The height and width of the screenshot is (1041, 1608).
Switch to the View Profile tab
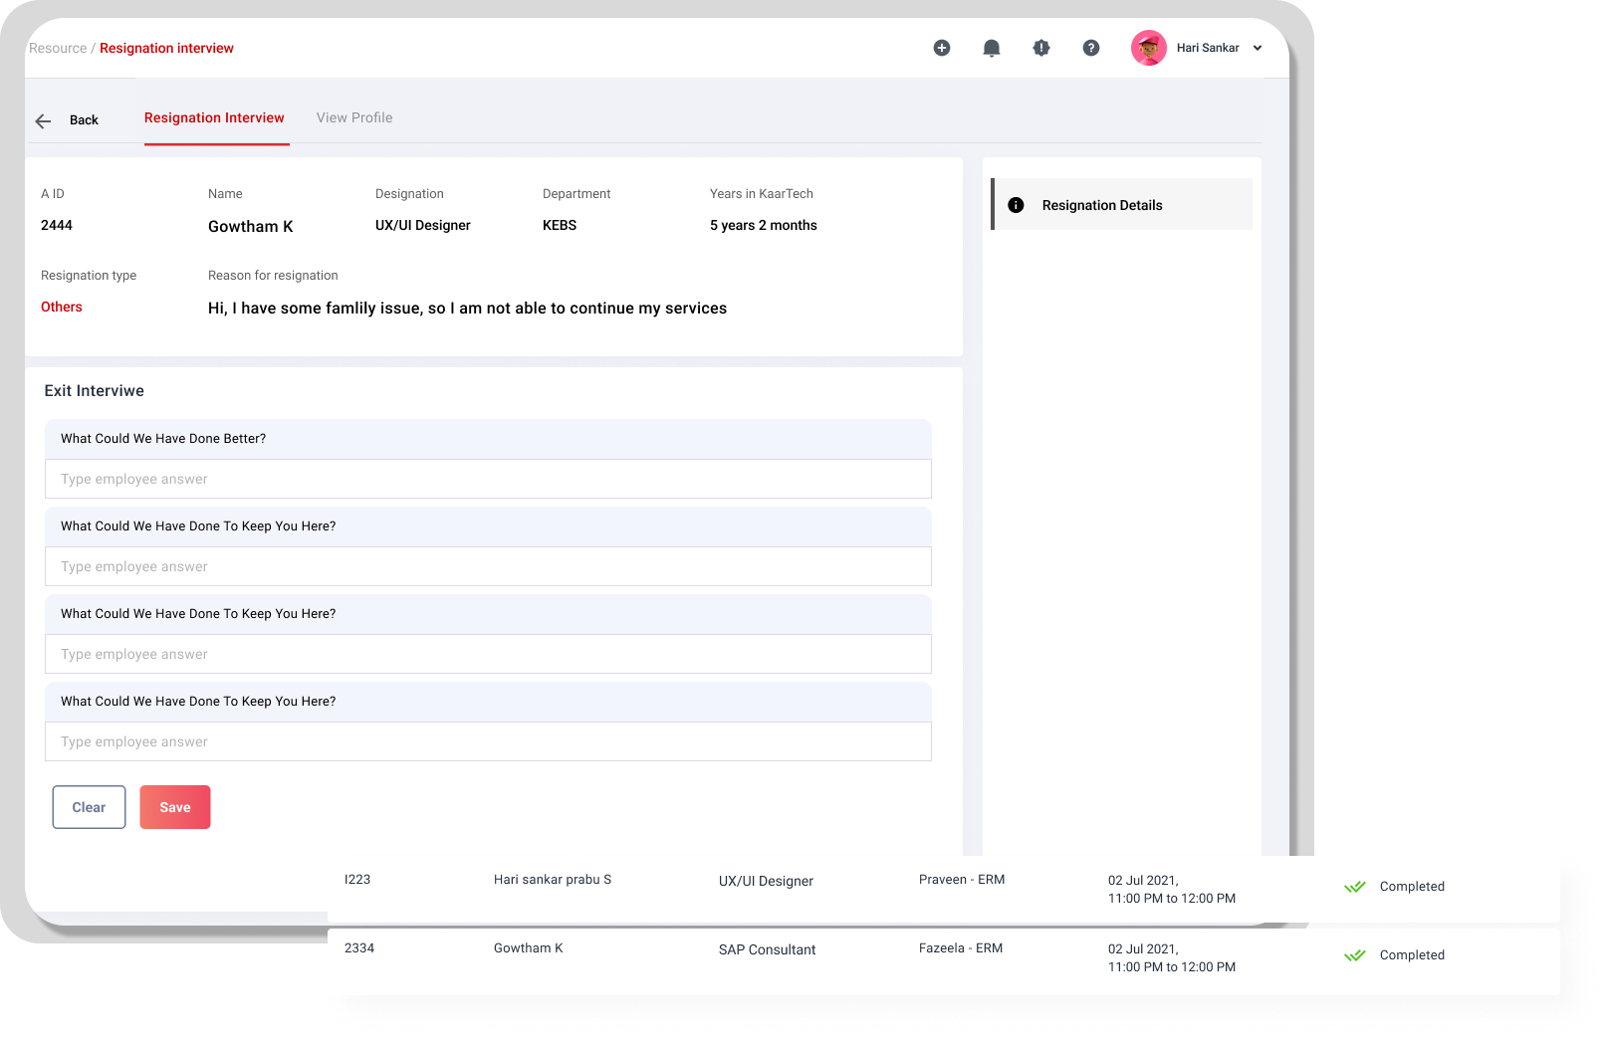[x=354, y=117]
